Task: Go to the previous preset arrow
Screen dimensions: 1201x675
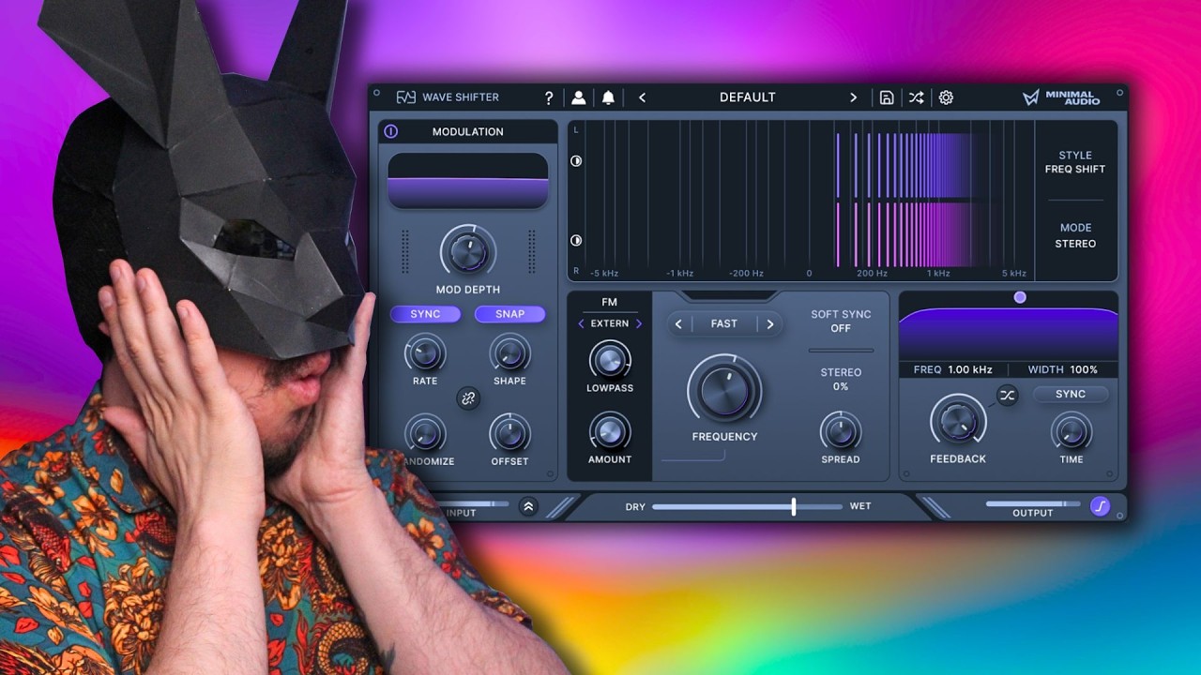Action: coord(642,97)
